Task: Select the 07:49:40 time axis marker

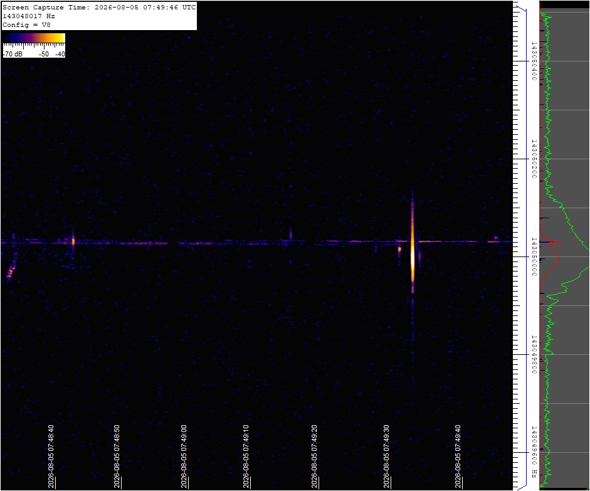Action: [458, 457]
